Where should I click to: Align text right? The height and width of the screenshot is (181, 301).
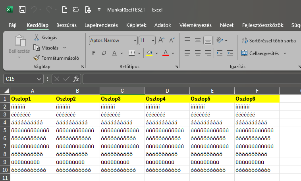(x=208, y=53)
